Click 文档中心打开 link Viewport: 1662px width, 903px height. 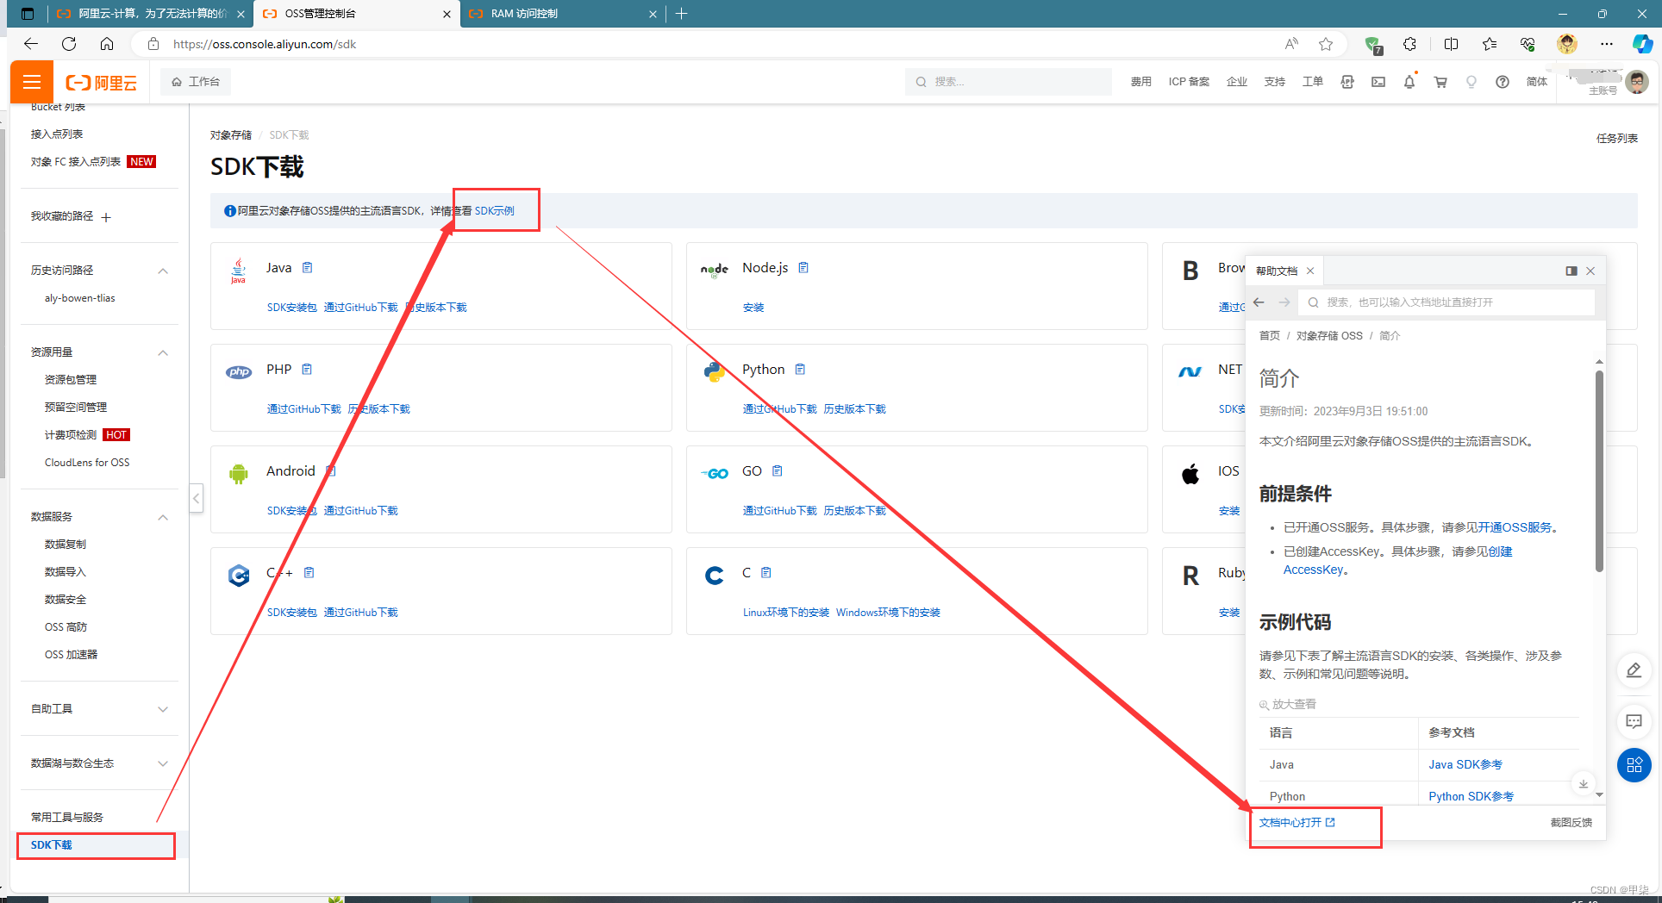pos(1296,823)
